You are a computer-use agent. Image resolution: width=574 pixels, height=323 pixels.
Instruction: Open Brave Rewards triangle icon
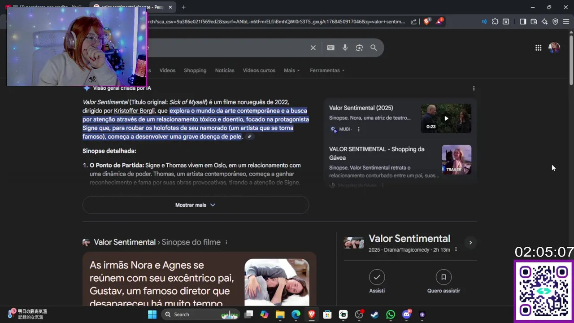[439, 21]
